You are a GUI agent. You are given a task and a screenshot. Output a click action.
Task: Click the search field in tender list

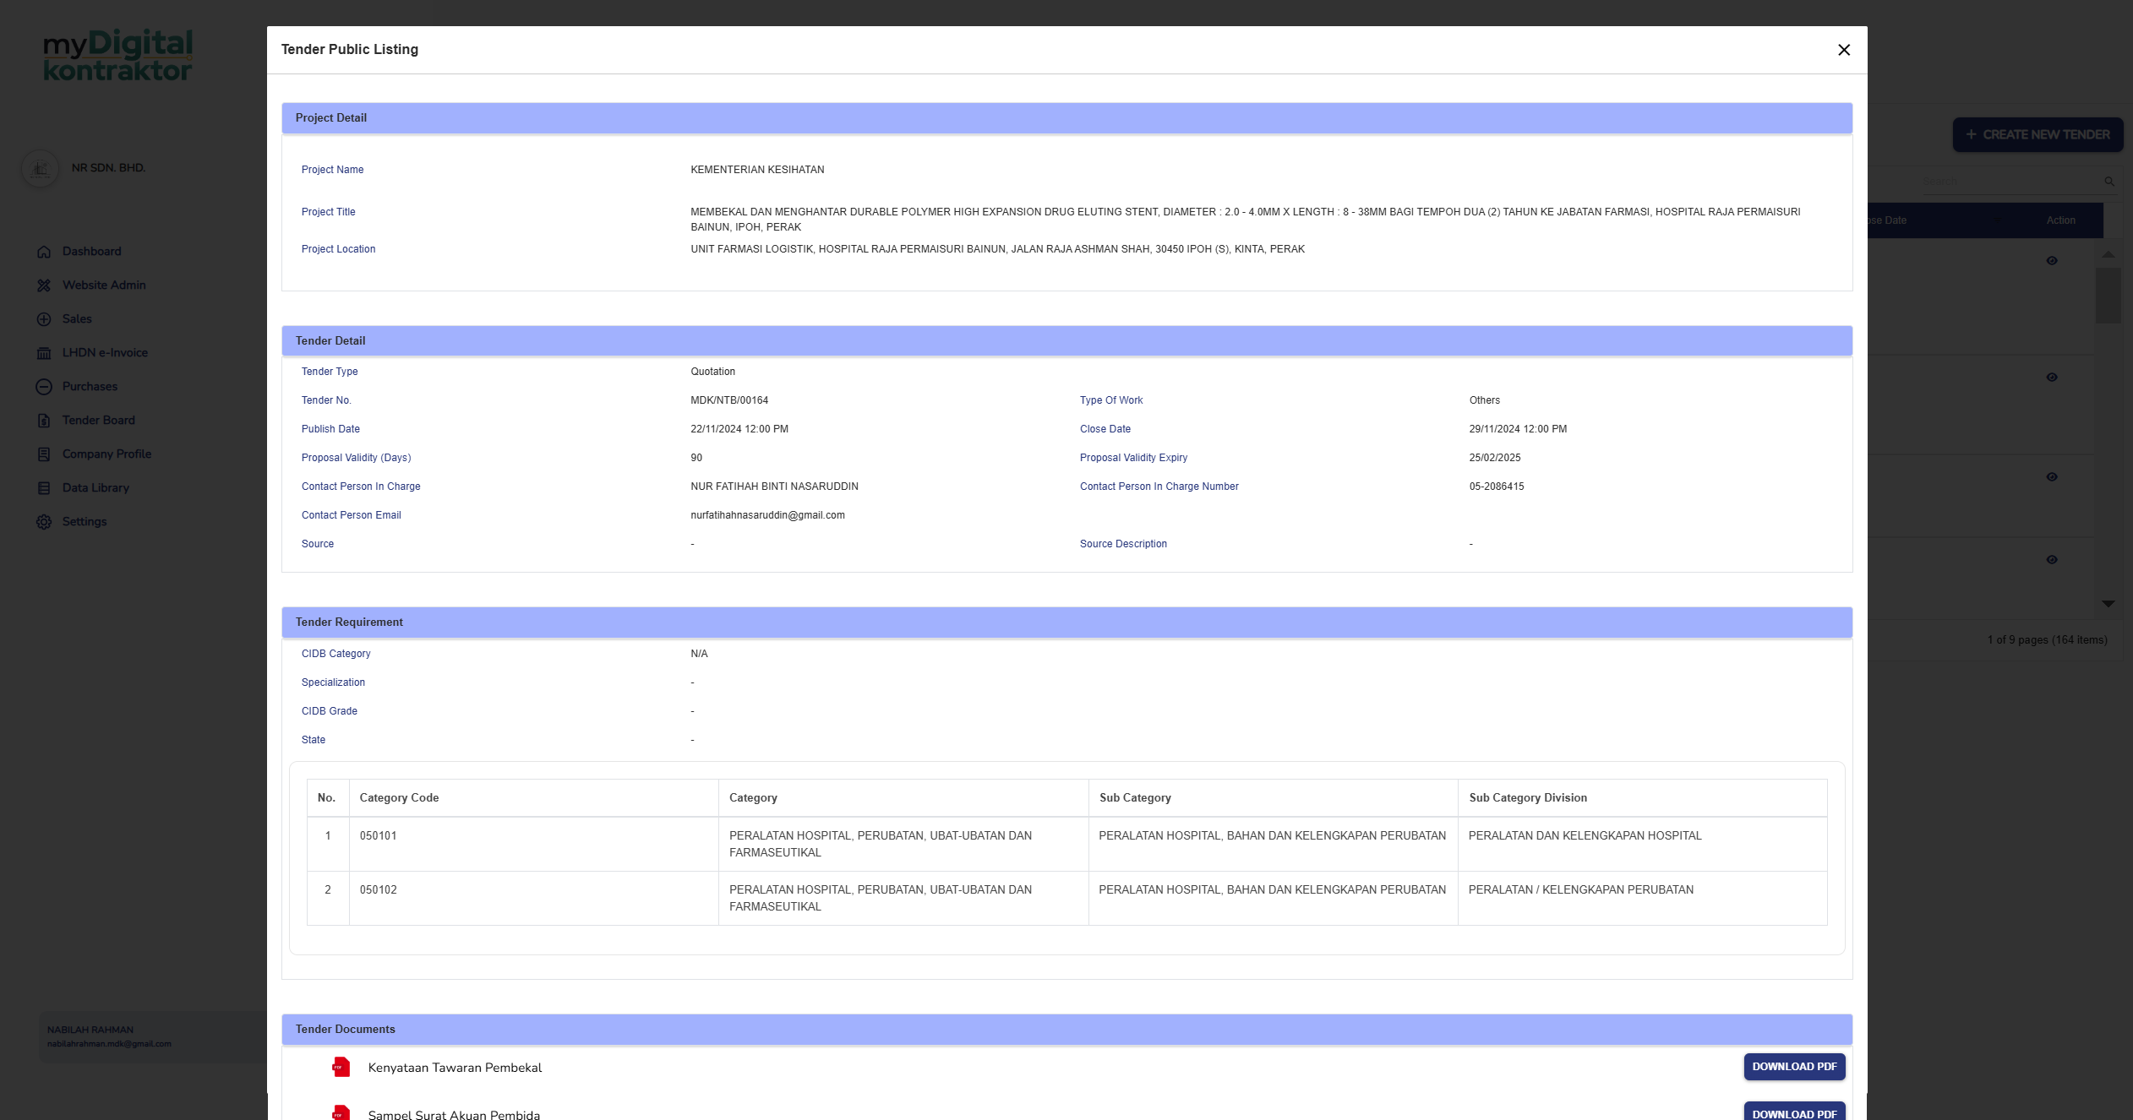tap(2011, 182)
